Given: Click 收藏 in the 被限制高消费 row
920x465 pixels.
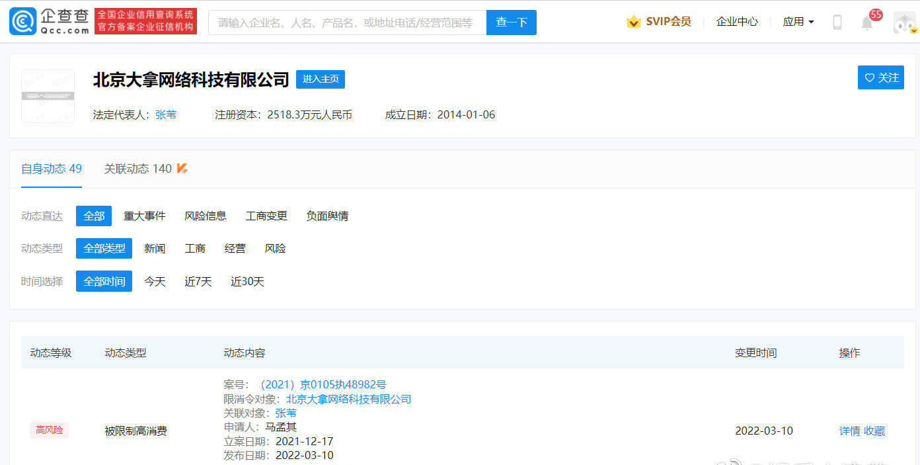Looking at the screenshot, I should pos(874,431).
